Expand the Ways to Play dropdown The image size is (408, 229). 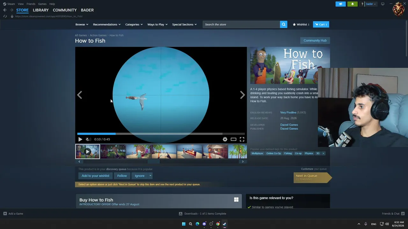pyautogui.click(x=157, y=24)
